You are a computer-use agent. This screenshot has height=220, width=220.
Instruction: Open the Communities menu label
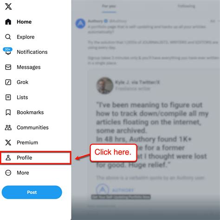tap(32, 128)
